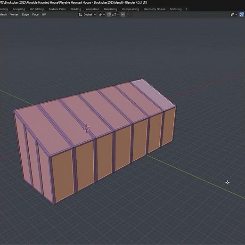Open the transform pivot point dropdown
Screen dimensions: 245x245
(102, 15)
